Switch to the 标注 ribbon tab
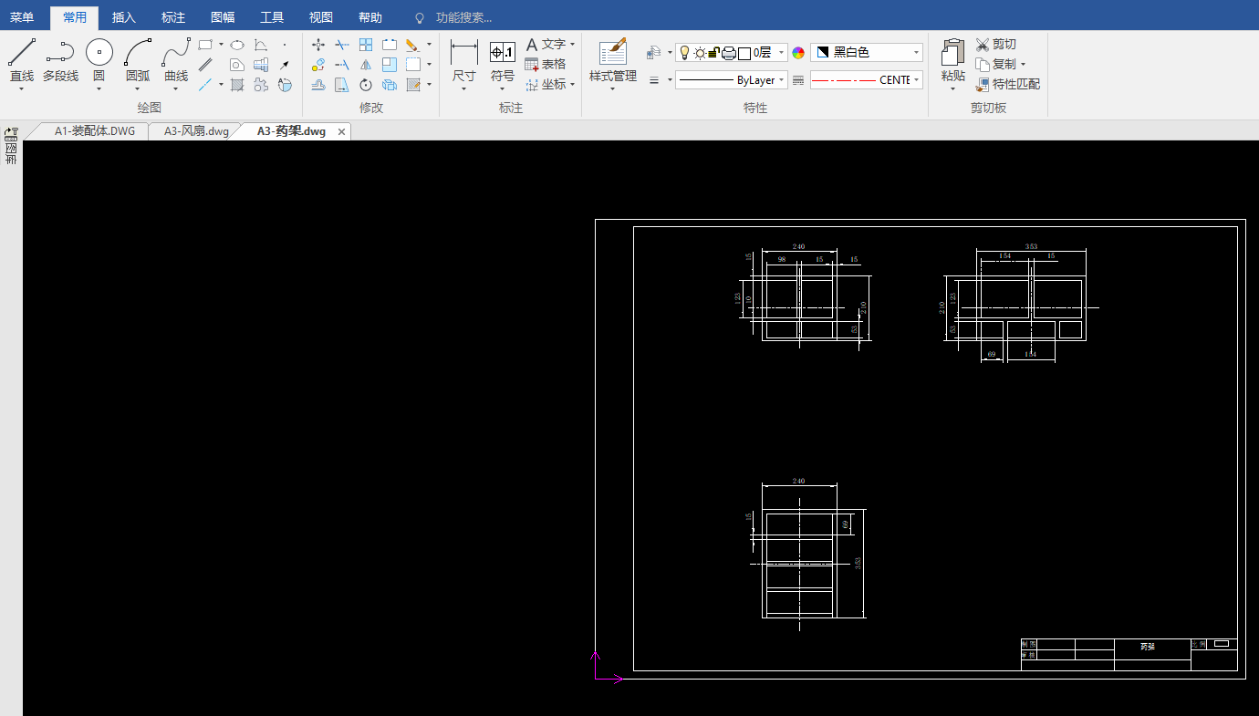 click(x=173, y=17)
